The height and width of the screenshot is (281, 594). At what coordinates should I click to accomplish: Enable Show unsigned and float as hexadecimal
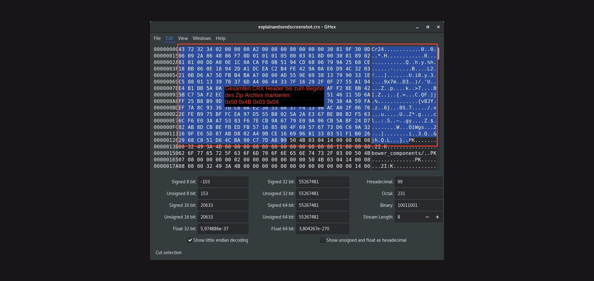tap(323, 240)
